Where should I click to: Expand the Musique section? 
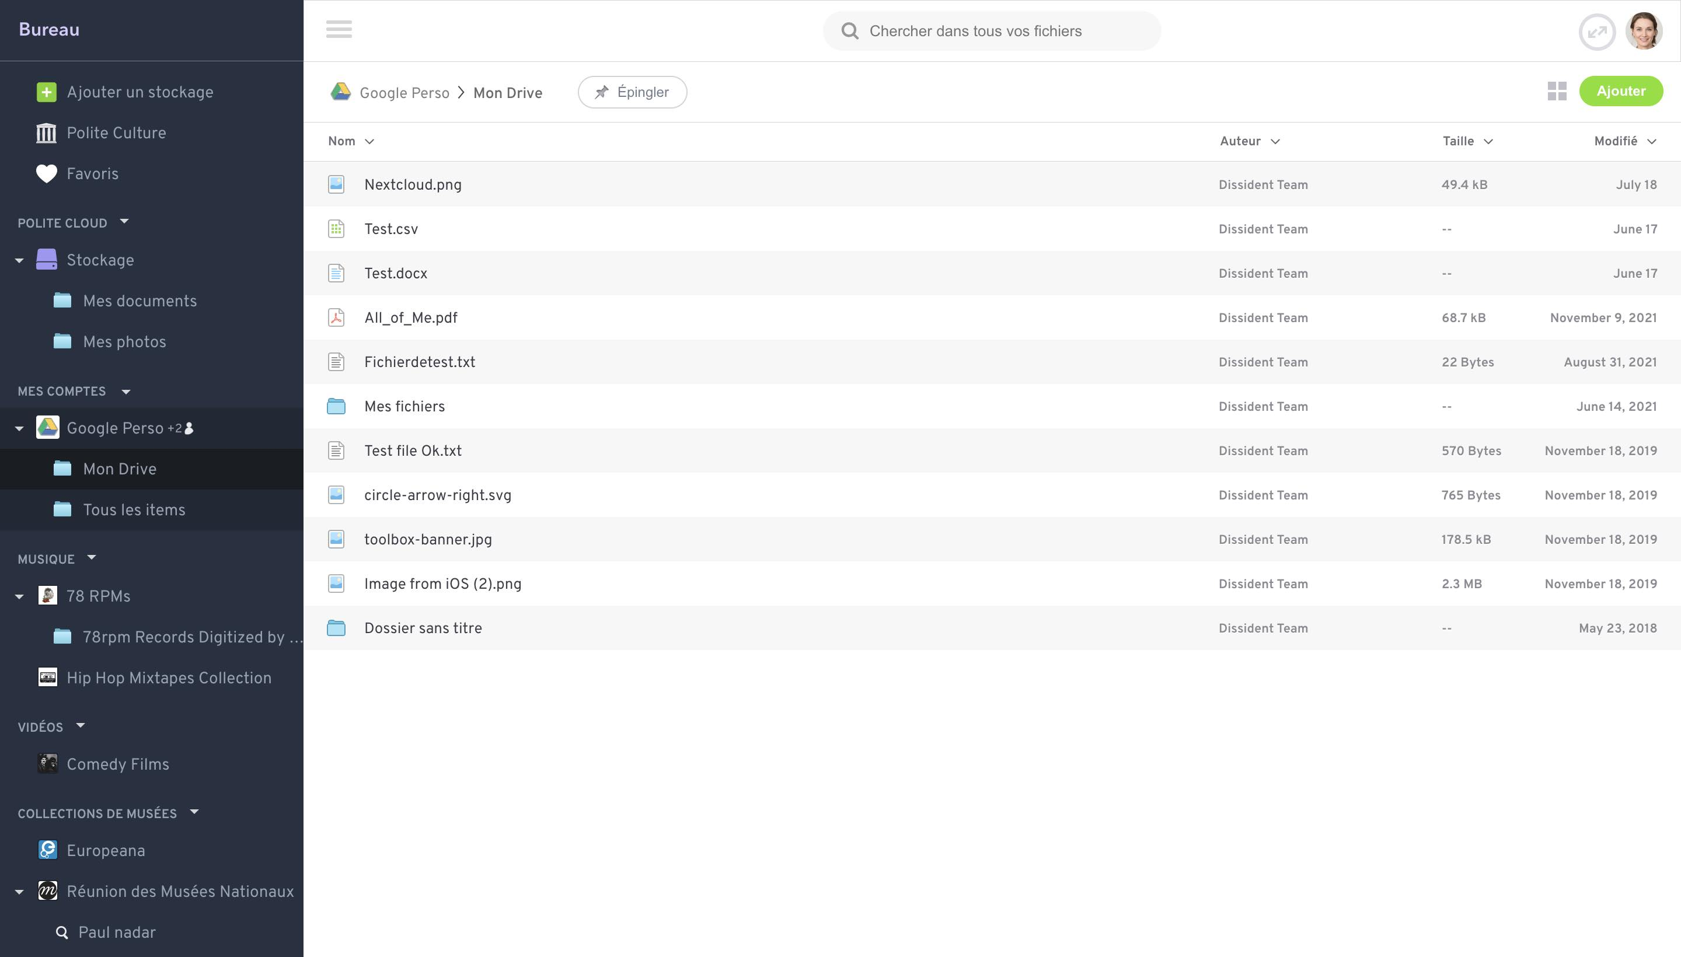(91, 558)
